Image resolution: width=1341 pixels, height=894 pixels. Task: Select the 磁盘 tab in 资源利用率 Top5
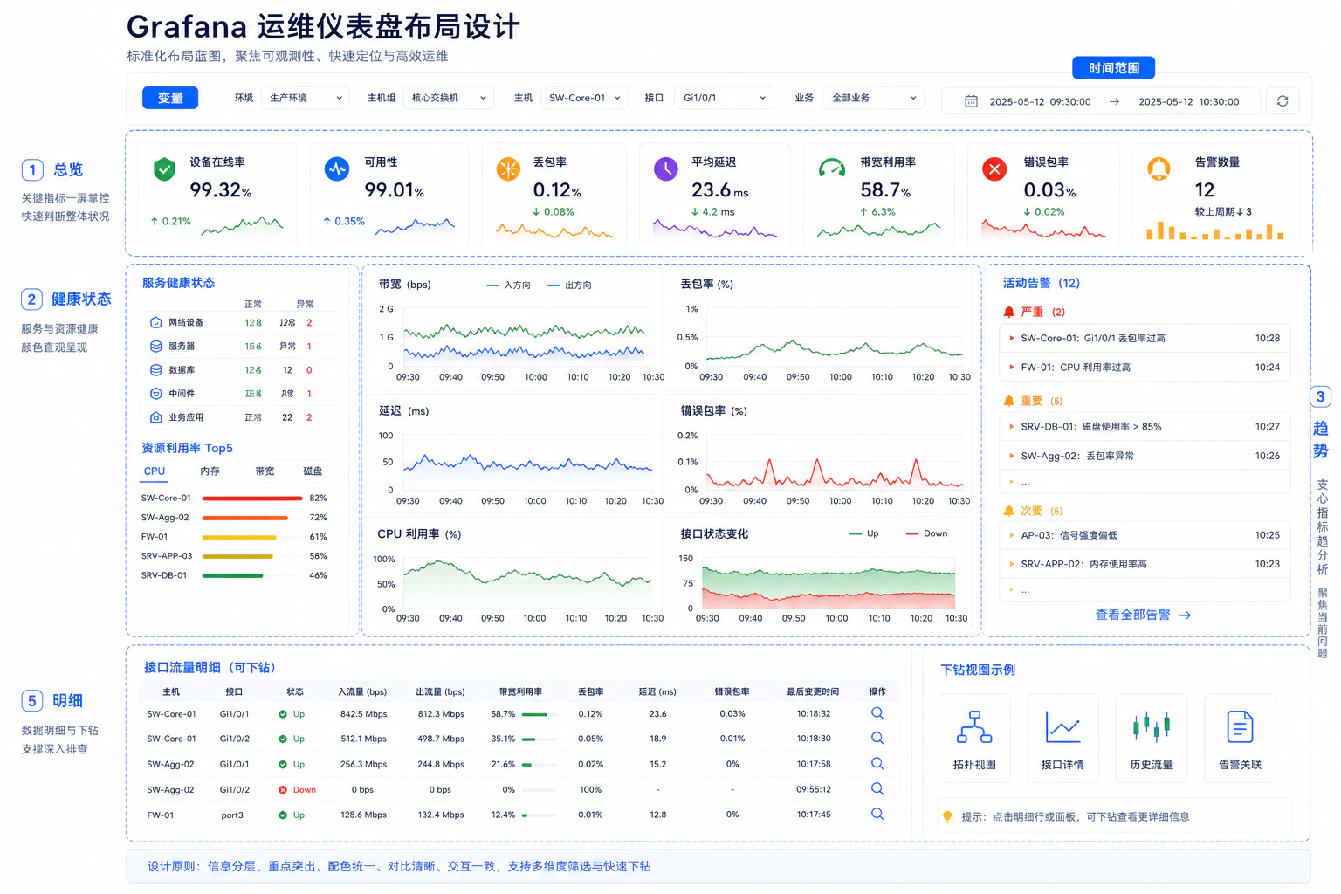point(313,471)
